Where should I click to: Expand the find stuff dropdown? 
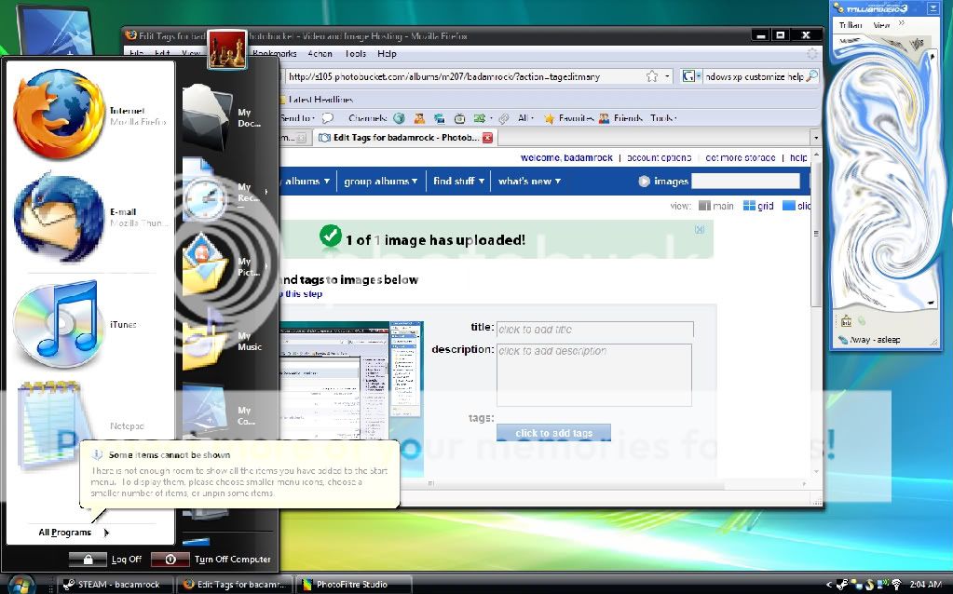(x=459, y=182)
